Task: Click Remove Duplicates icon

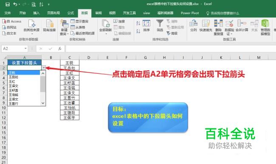Action: click(218, 24)
